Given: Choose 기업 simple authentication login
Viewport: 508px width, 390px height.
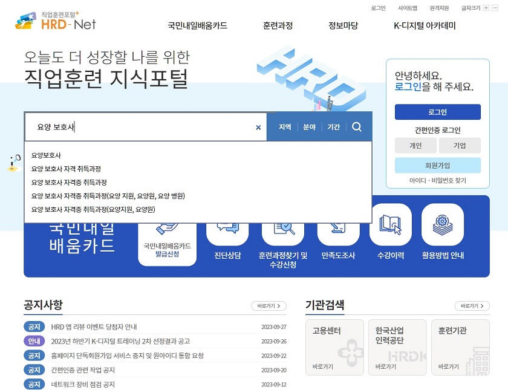Looking at the screenshot, I should [x=460, y=146].
